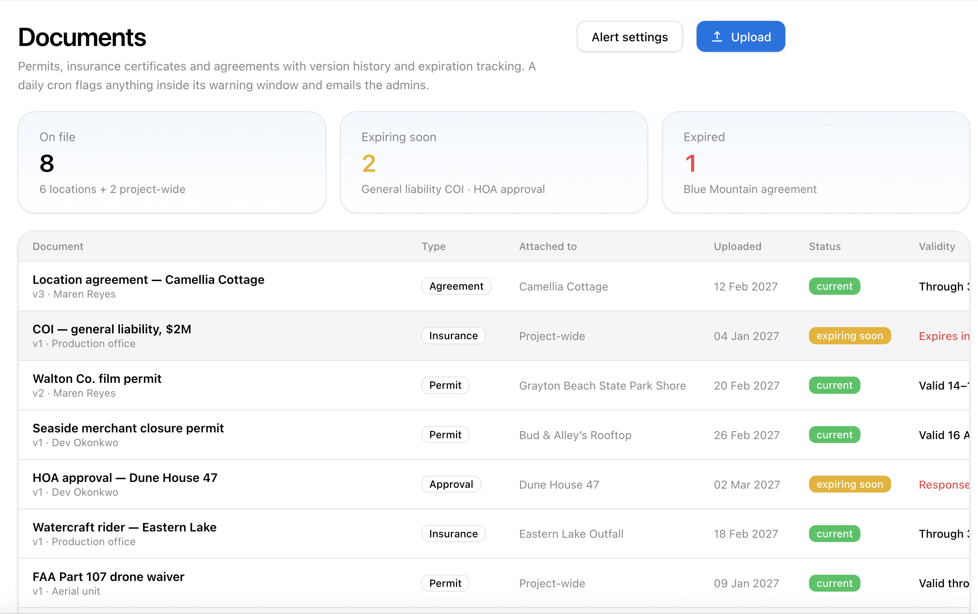Click Permit tag in FAA drone waiver row
Image resolution: width=978 pixels, height=614 pixels.
(445, 583)
